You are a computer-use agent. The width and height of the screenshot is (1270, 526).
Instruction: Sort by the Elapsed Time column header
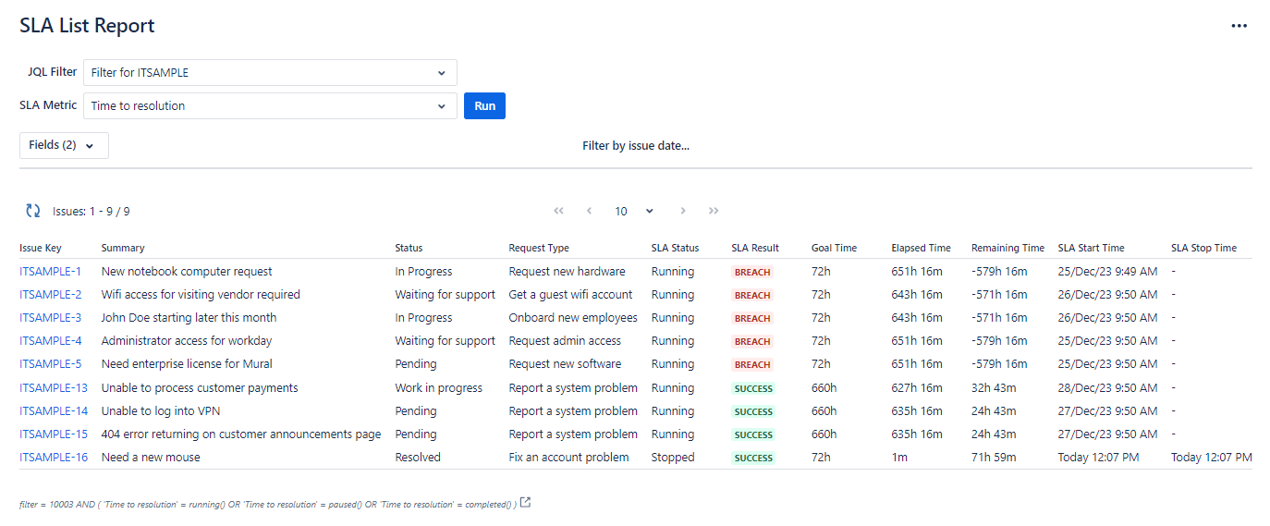[921, 248]
